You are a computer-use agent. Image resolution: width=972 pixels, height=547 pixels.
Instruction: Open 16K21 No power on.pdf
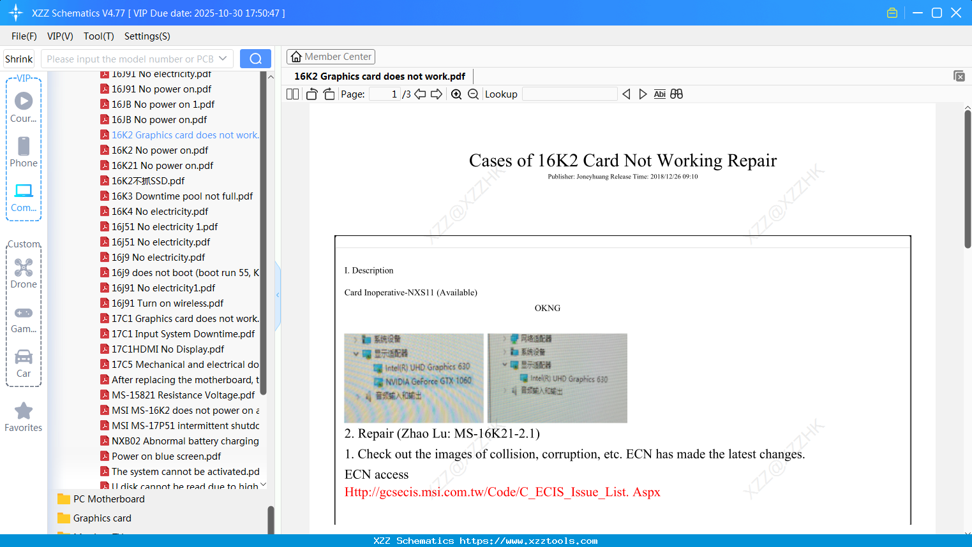click(157, 166)
